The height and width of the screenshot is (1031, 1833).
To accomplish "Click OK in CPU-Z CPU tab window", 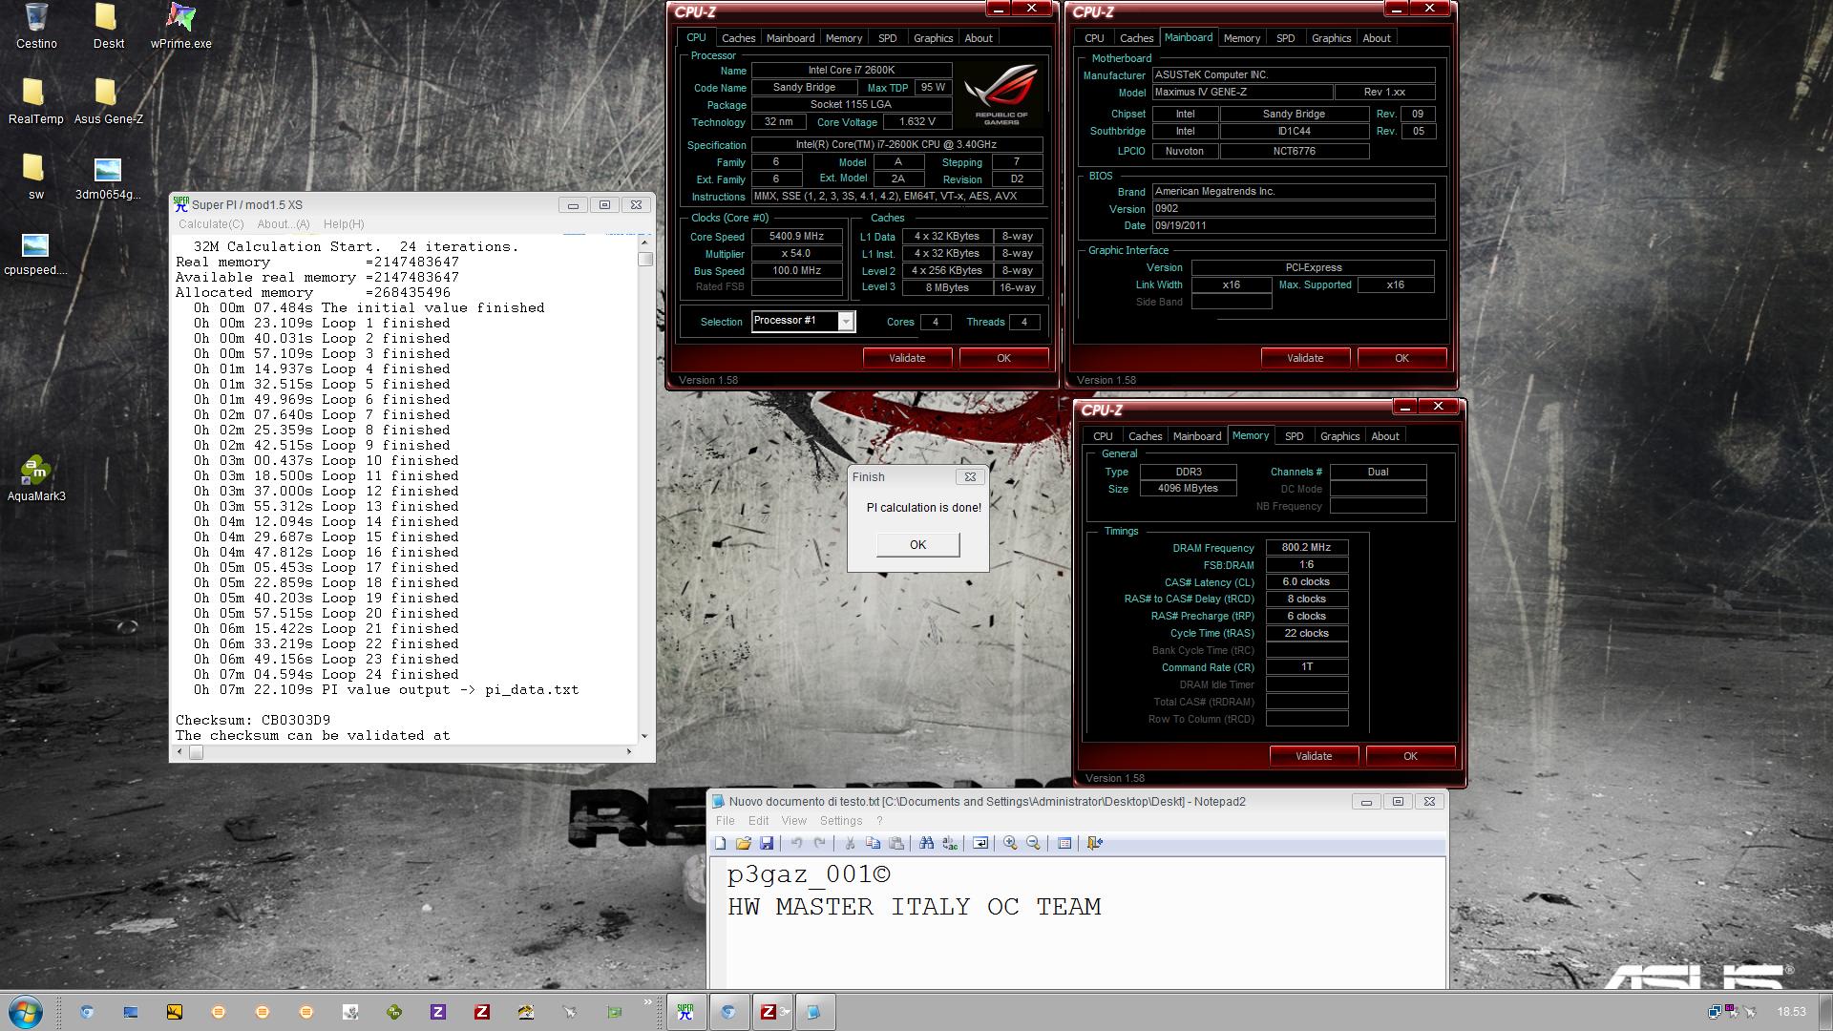I will click(1003, 358).
